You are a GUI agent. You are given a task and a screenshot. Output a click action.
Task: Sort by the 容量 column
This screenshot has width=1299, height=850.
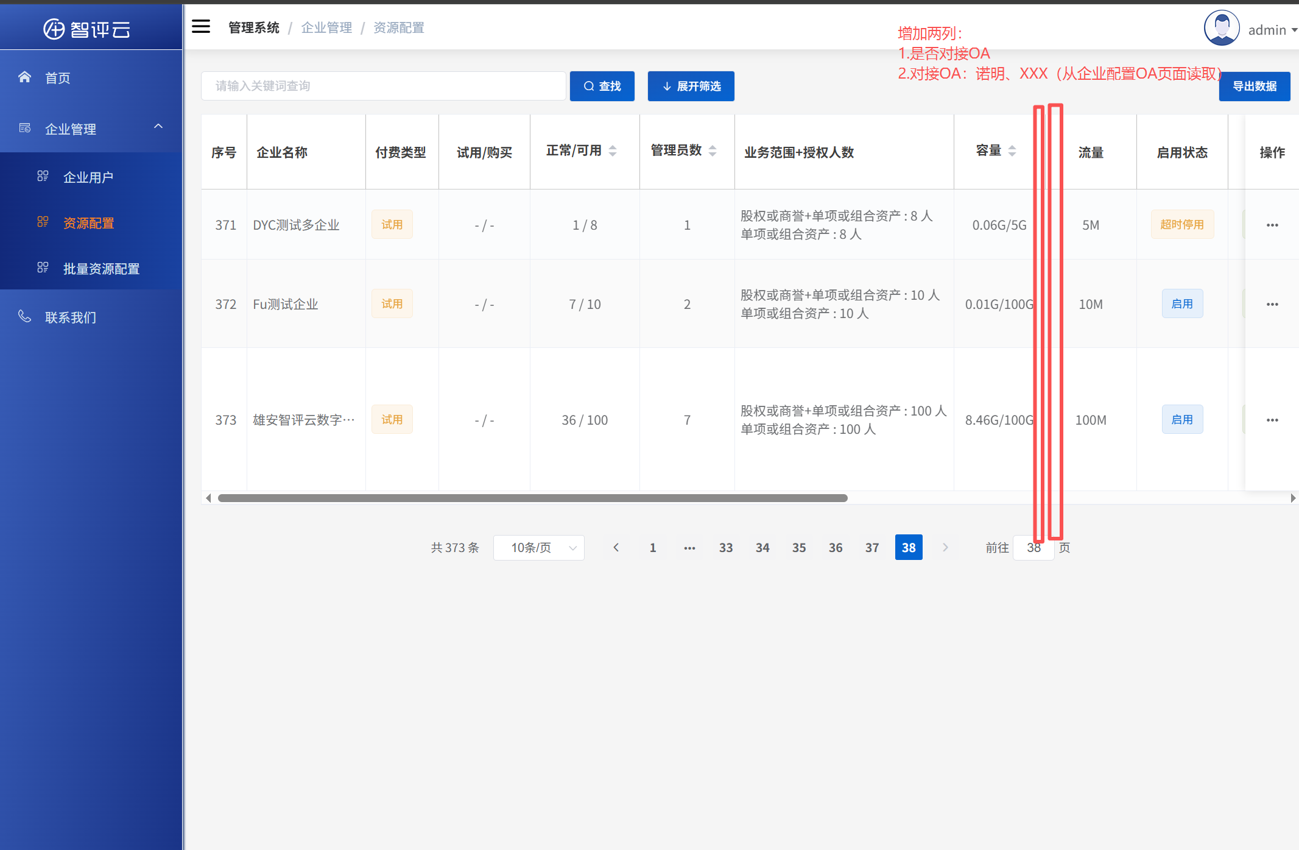point(1012,151)
